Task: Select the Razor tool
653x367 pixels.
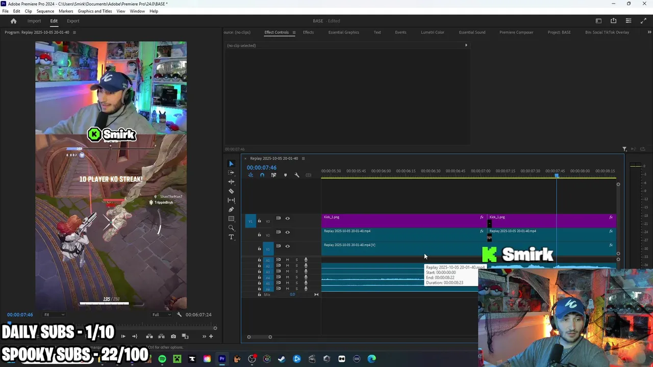Action: point(231,191)
